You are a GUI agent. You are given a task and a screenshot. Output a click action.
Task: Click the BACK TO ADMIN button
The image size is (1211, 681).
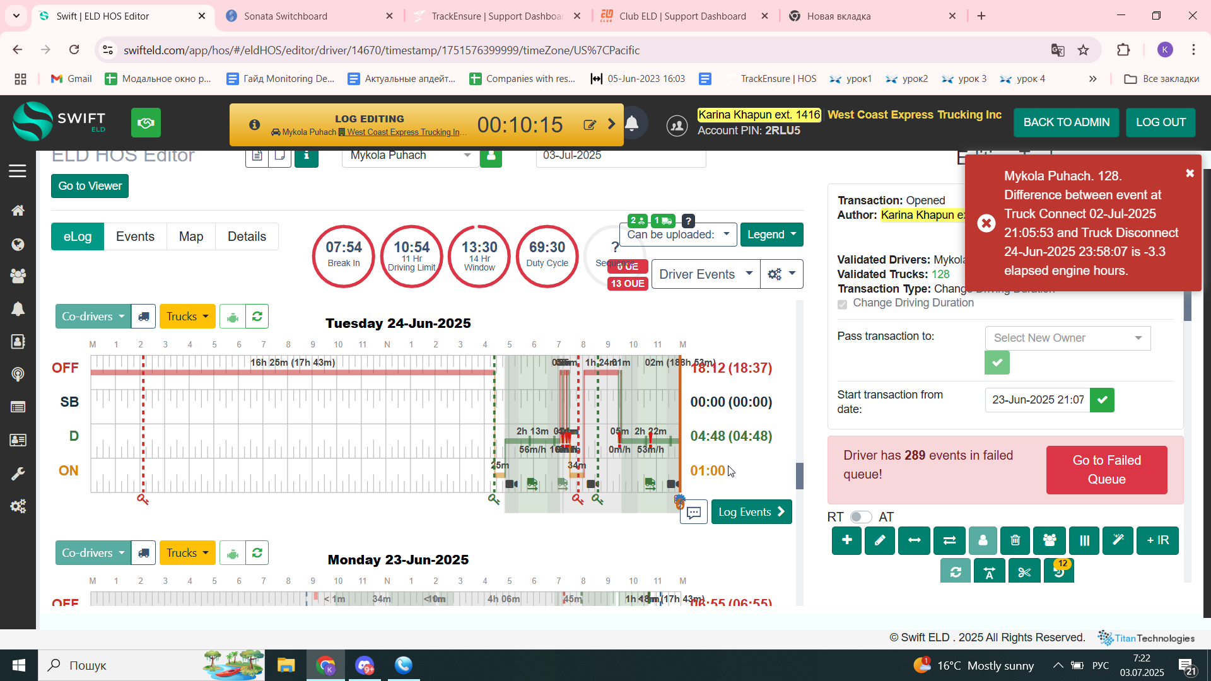(1066, 122)
